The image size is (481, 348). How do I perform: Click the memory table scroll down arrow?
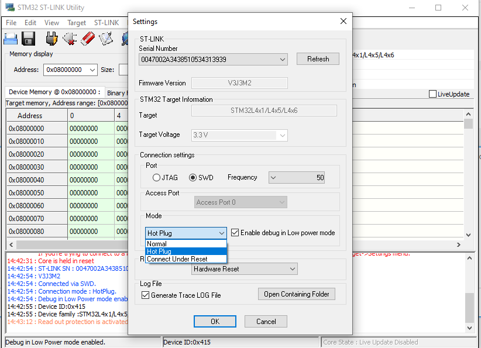468,235
